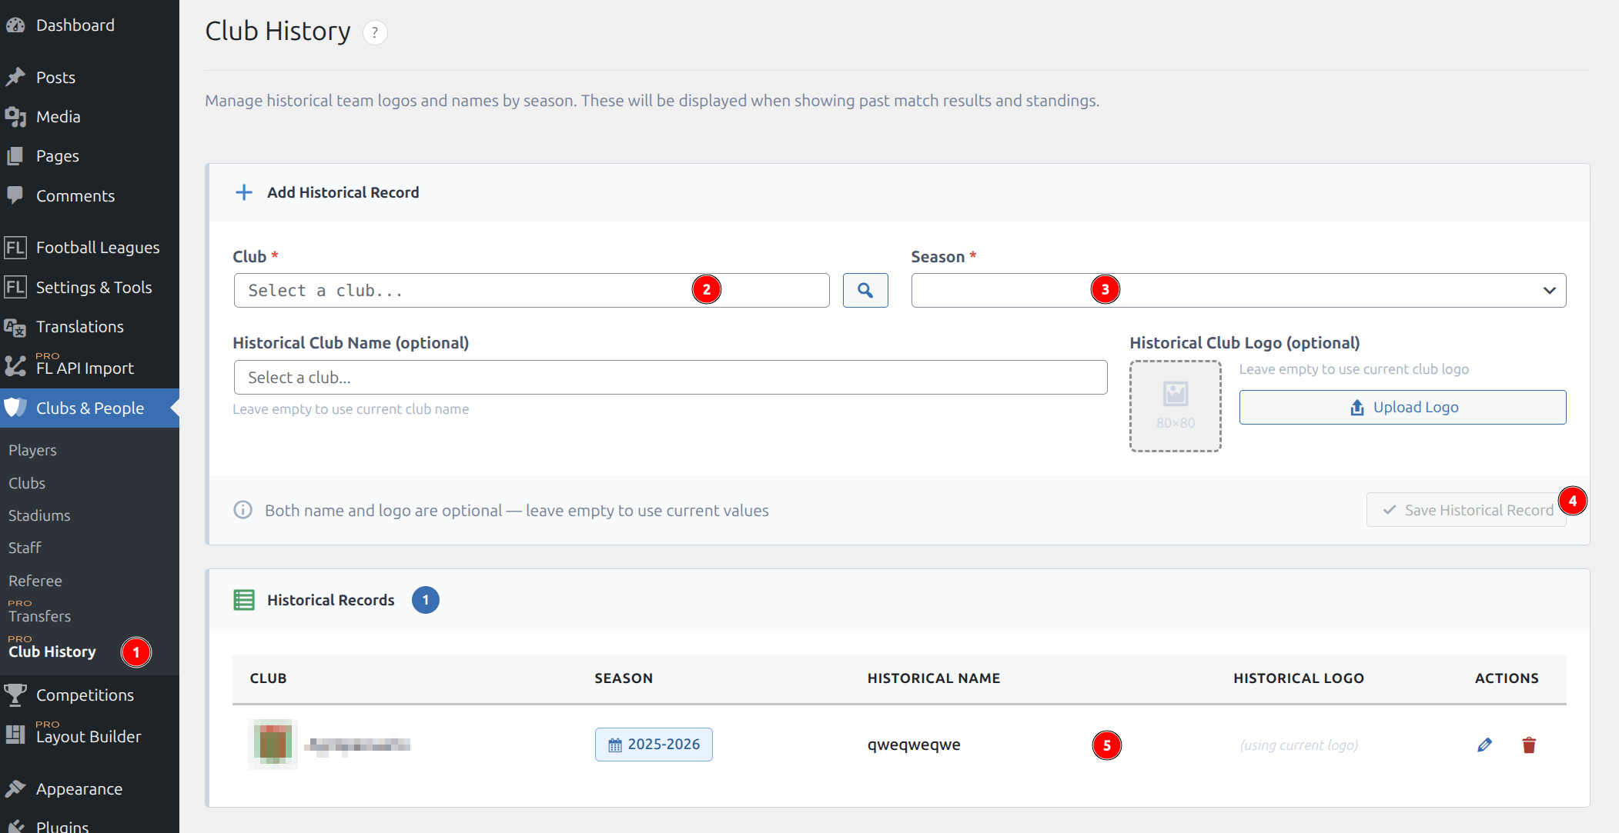
Task: Click the Translations icon in the sidebar
Action: coord(15,327)
